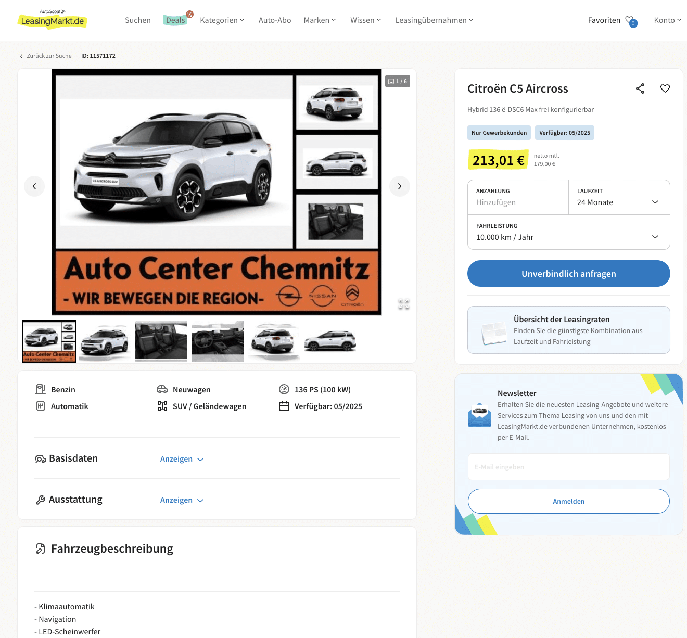The height and width of the screenshot is (638, 687).
Task: Expand Basisdaten with Anzeigen
Action: [182, 459]
